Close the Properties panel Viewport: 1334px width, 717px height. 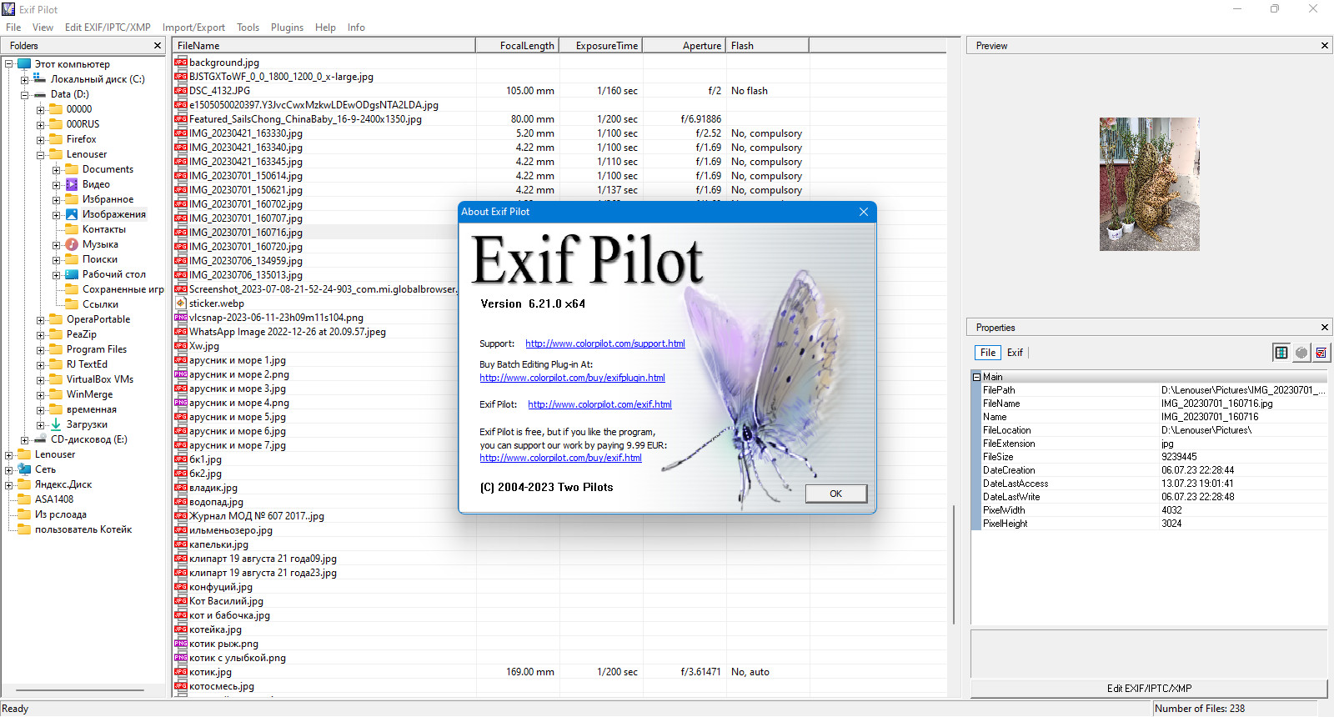[1325, 328]
